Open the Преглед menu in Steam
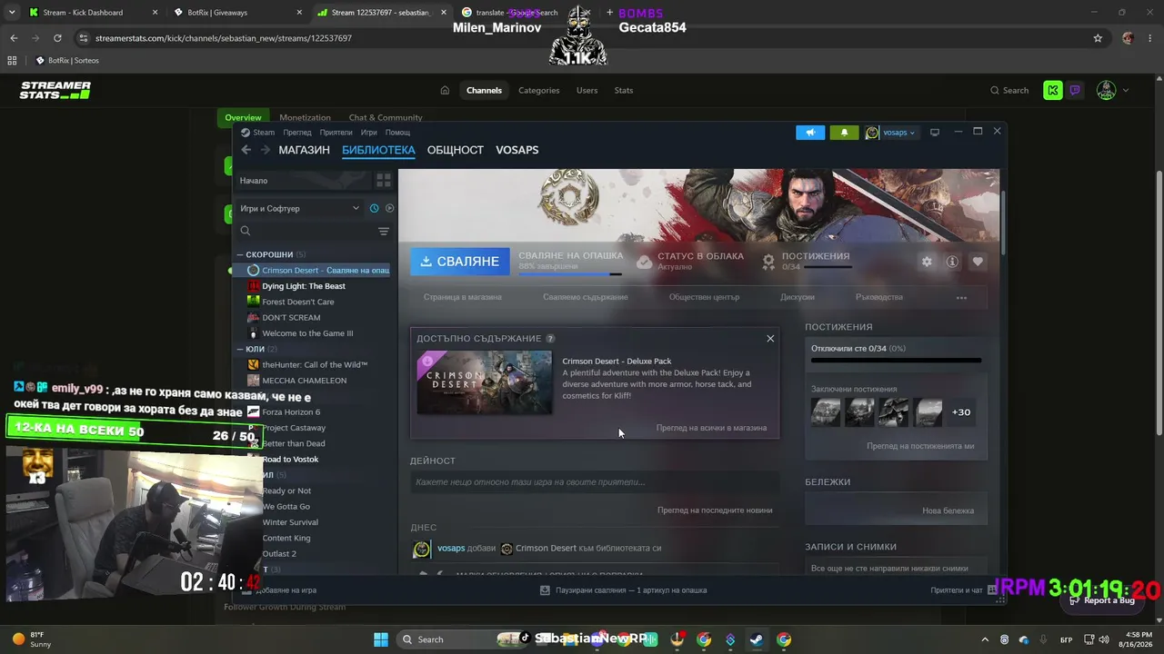This screenshot has width=1164, height=654. pyautogui.click(x=297, y=133)
